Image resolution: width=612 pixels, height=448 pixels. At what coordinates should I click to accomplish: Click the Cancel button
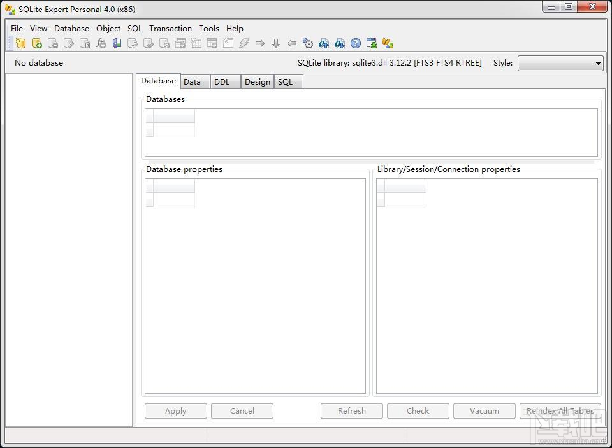coord(242,411)
